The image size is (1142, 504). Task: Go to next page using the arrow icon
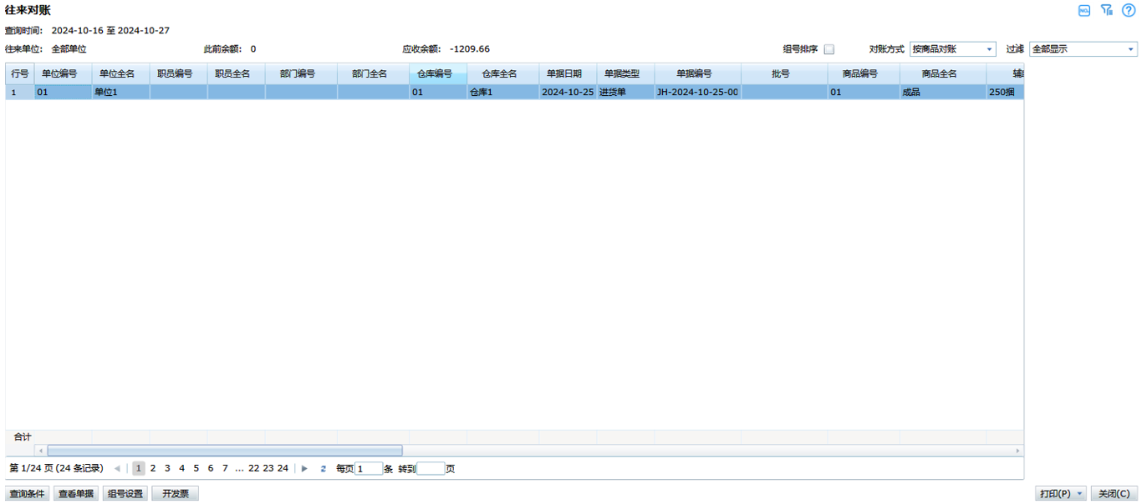(x=304, y=469)
